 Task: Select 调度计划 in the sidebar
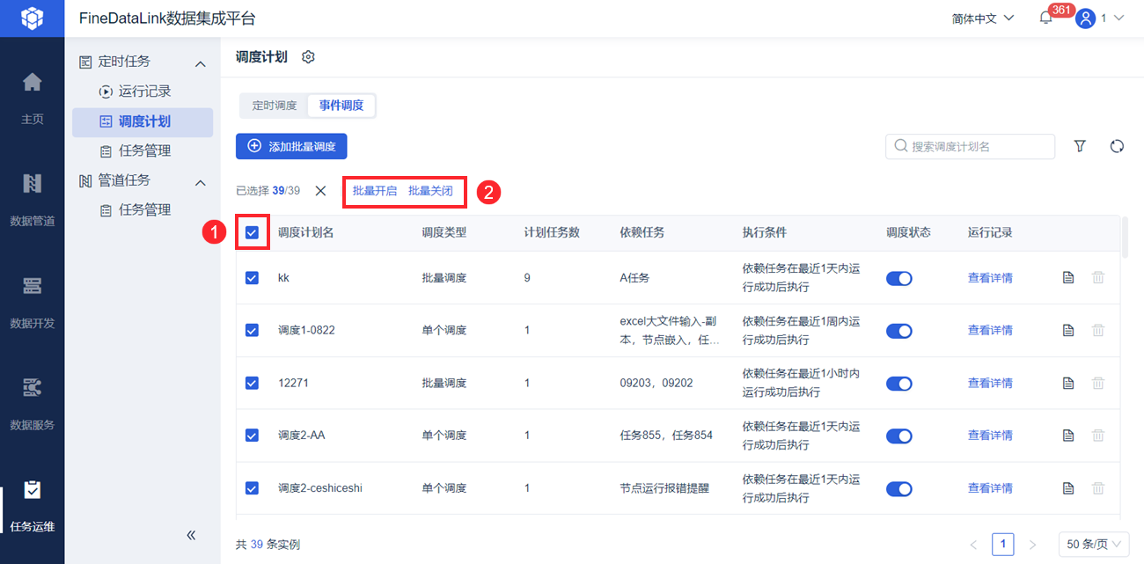(143, 122)
